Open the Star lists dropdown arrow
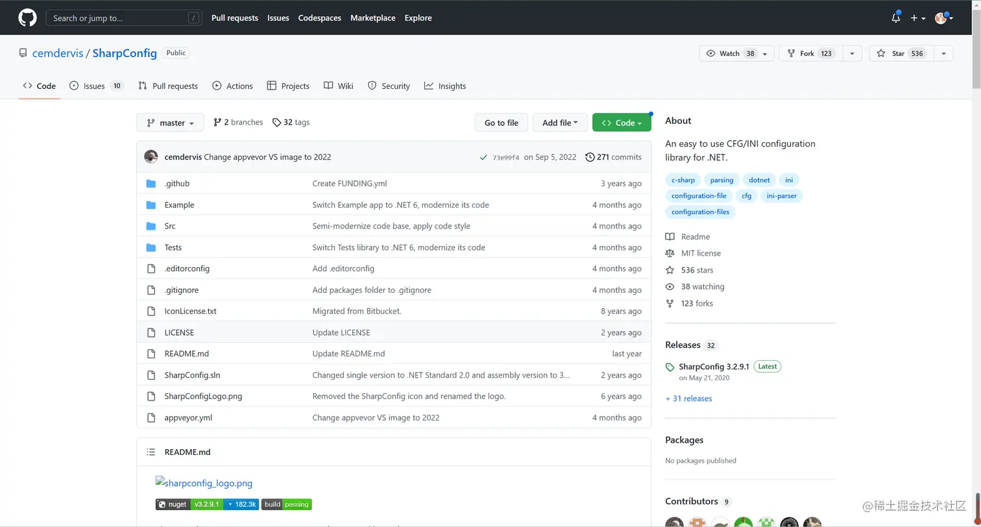The width and height of the screenshot is (981, 527). tap(943, 53)
